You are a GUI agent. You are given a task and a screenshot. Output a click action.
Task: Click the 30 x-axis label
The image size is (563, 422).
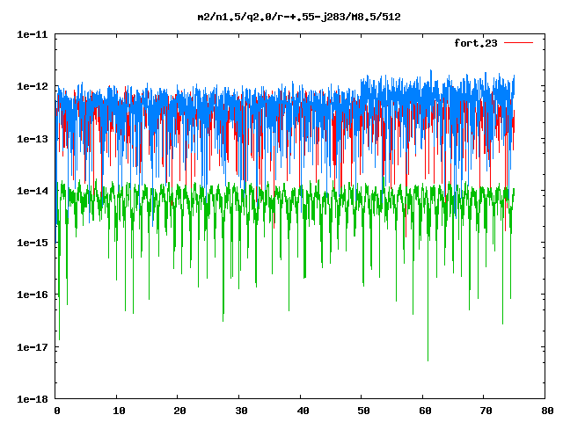click(x=241, y=411)
